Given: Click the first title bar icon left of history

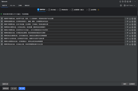Looking at the screenshot, I should pos(120,1).
